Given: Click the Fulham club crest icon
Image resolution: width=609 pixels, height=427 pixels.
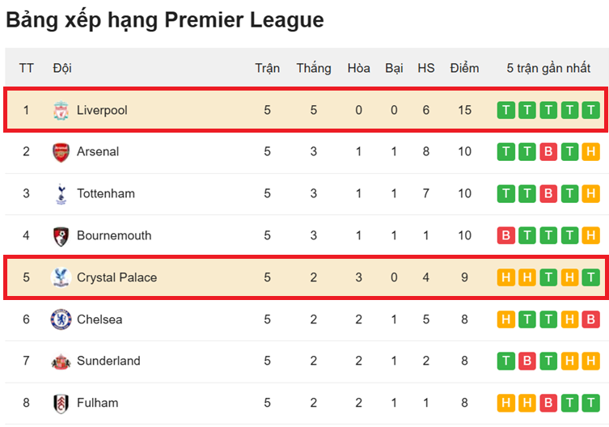Looking at the screenshot, I should coord(61,403).
